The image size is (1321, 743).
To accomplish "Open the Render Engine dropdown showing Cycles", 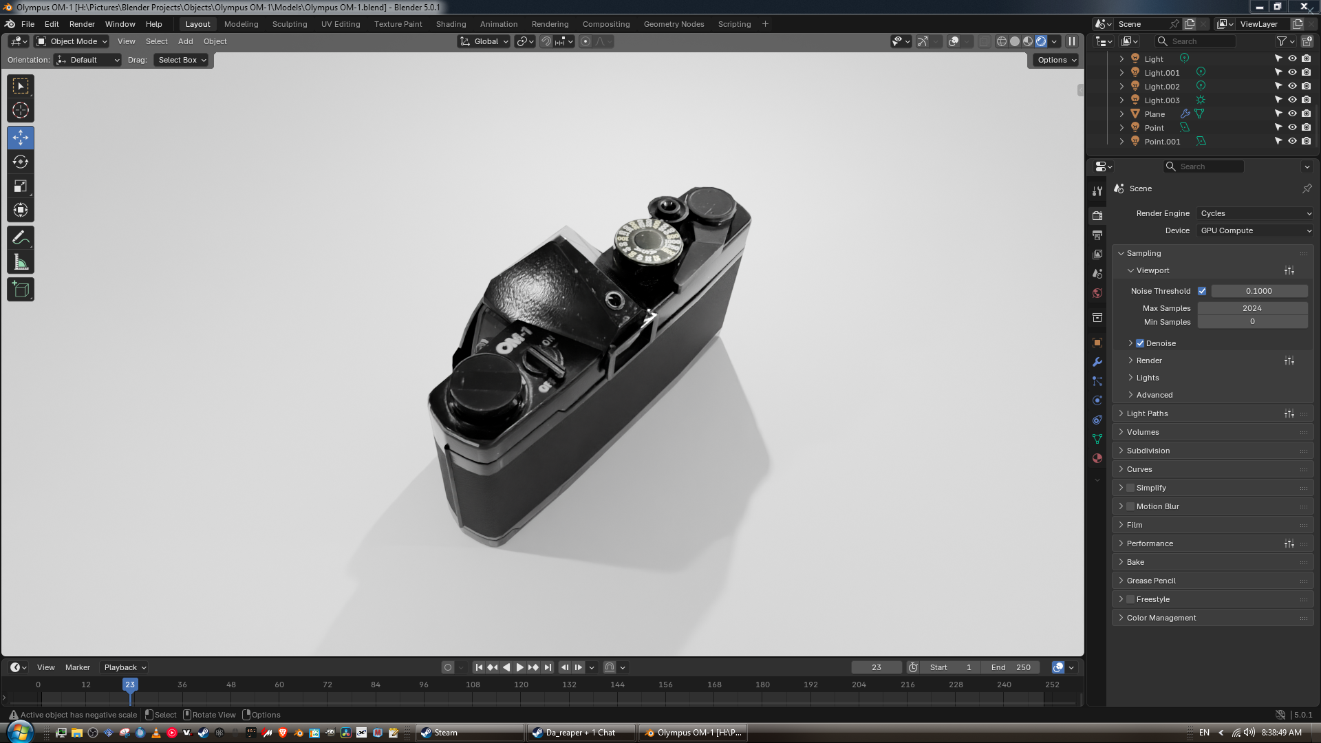I will click(x=1255, y=213).
